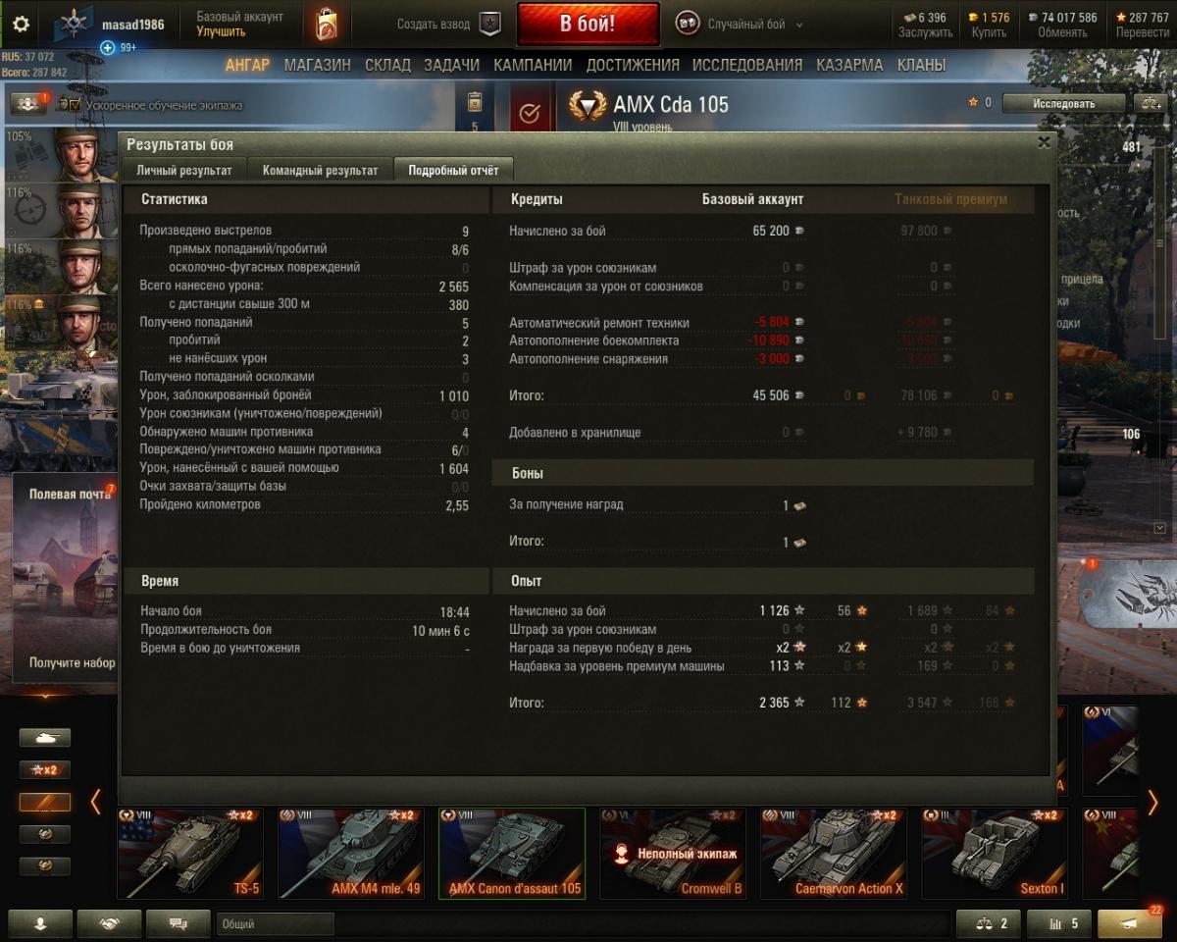Image resolution: width=1177 pixels, height=942 pixels.
Task: Open settings gear menu
Action: [x=21, y=24]
